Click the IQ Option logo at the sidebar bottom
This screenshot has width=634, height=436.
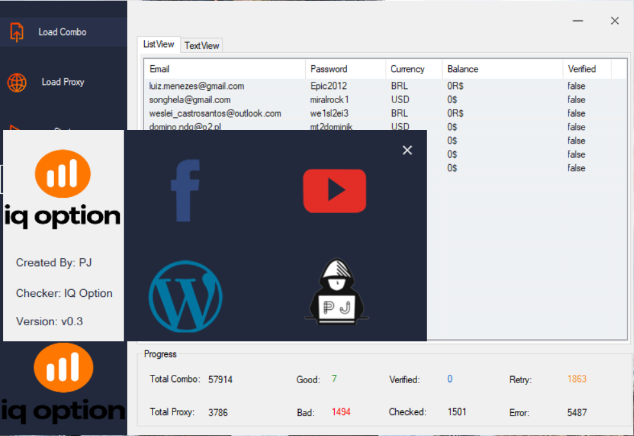(x=63, y=383)
